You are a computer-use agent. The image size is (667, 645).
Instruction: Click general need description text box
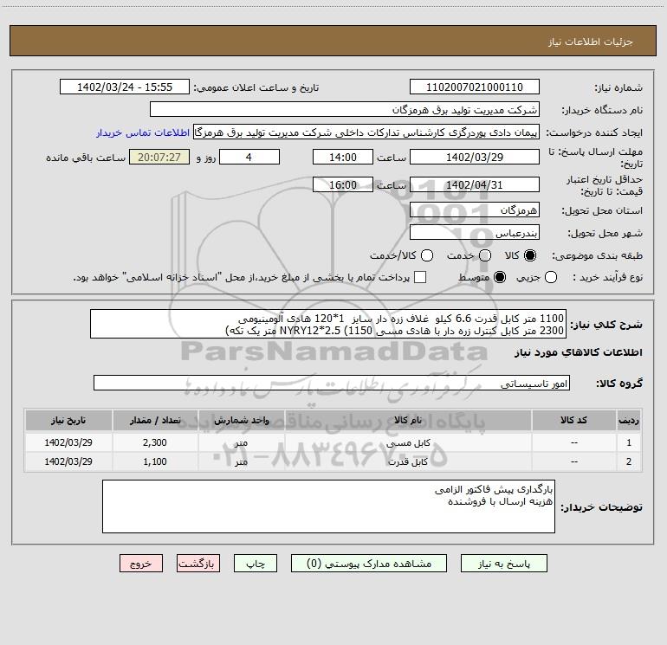point(328,324)
